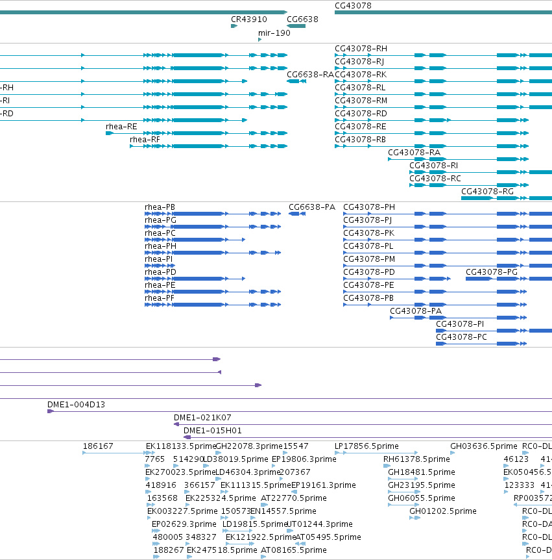
Task: Select the 186167 EST label
Action: (98, 446)
